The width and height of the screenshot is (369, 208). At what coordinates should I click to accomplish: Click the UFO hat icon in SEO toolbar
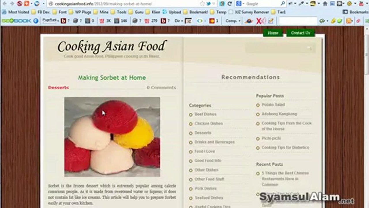point(249,21)
